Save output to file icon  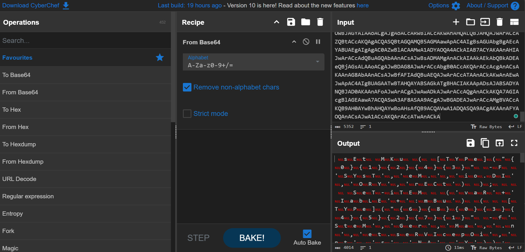(x=470, y=143)
